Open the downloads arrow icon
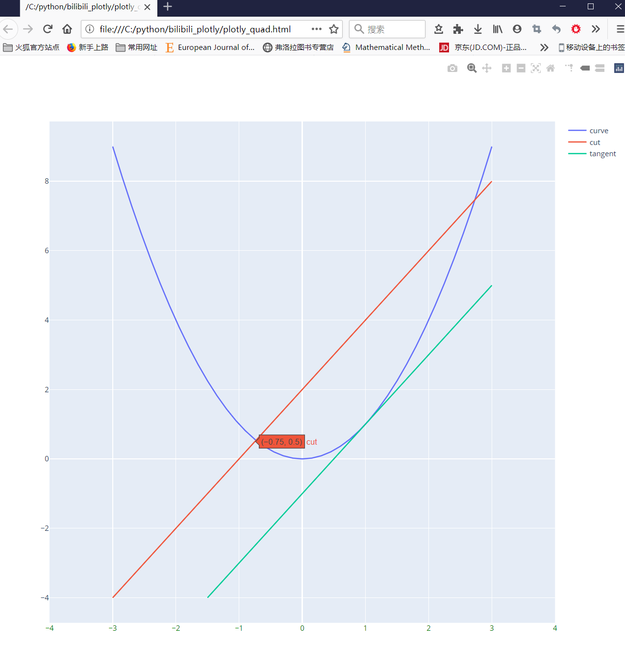The height and width of the screenshot is (667, 625). (x=478, y=29)
